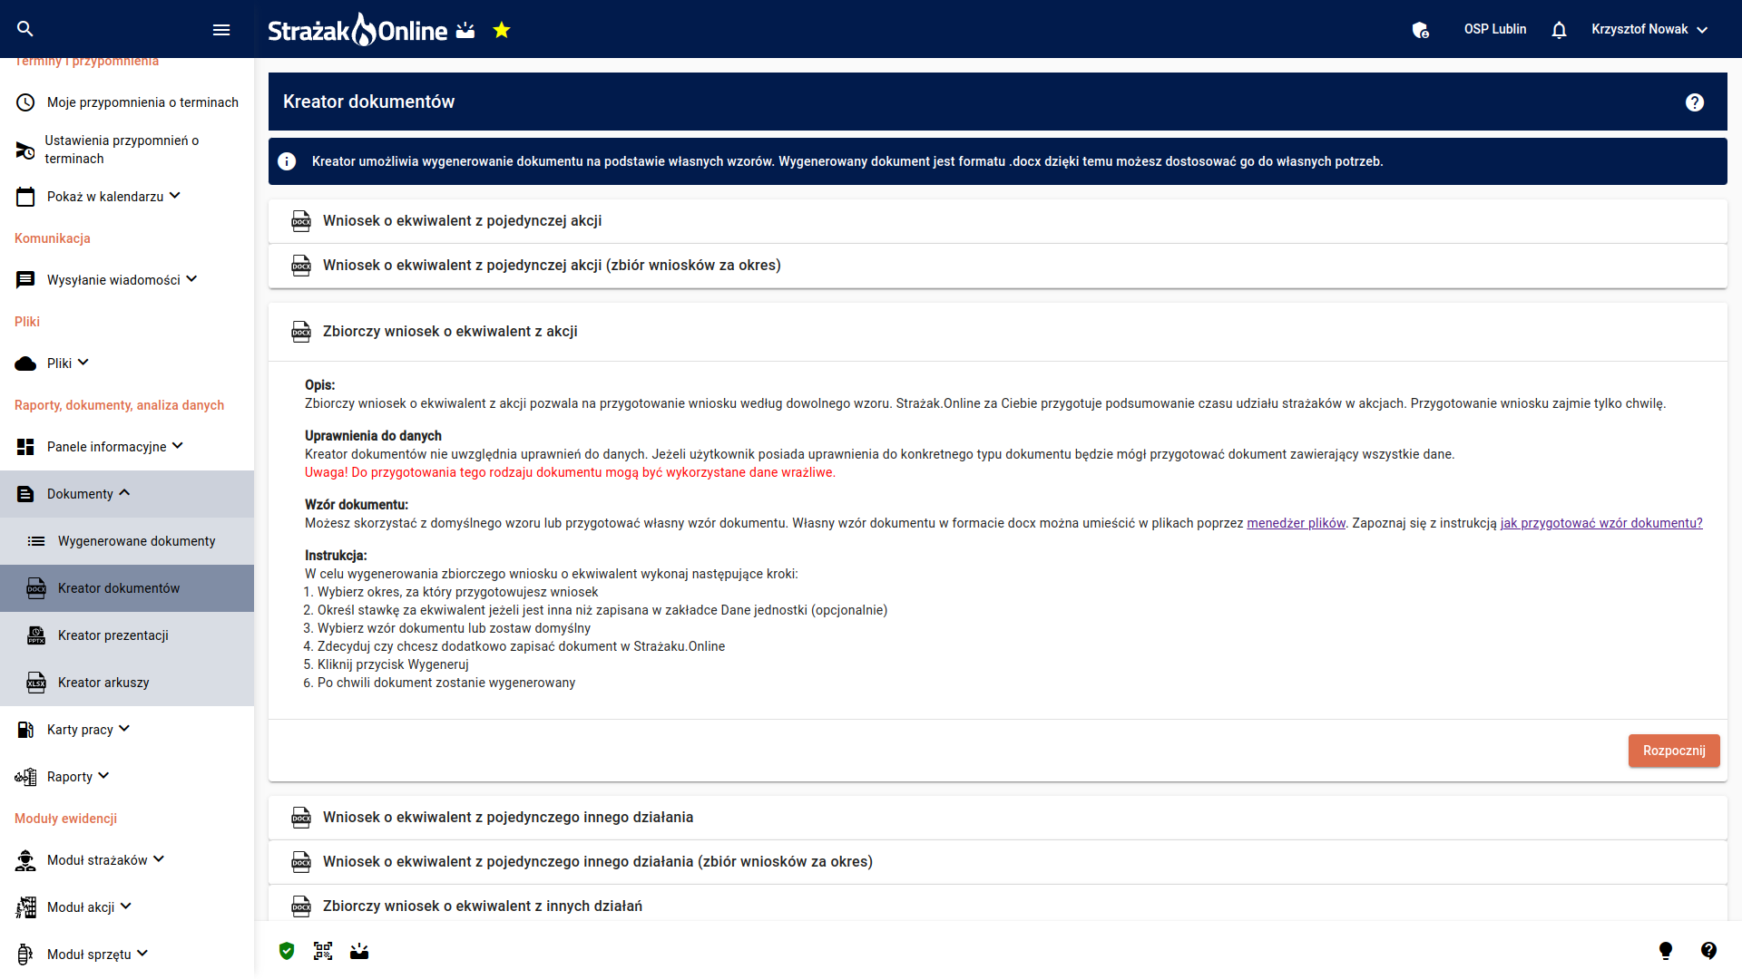Open the Krzysztof Nowak user dropdown

pos(1649,29)
